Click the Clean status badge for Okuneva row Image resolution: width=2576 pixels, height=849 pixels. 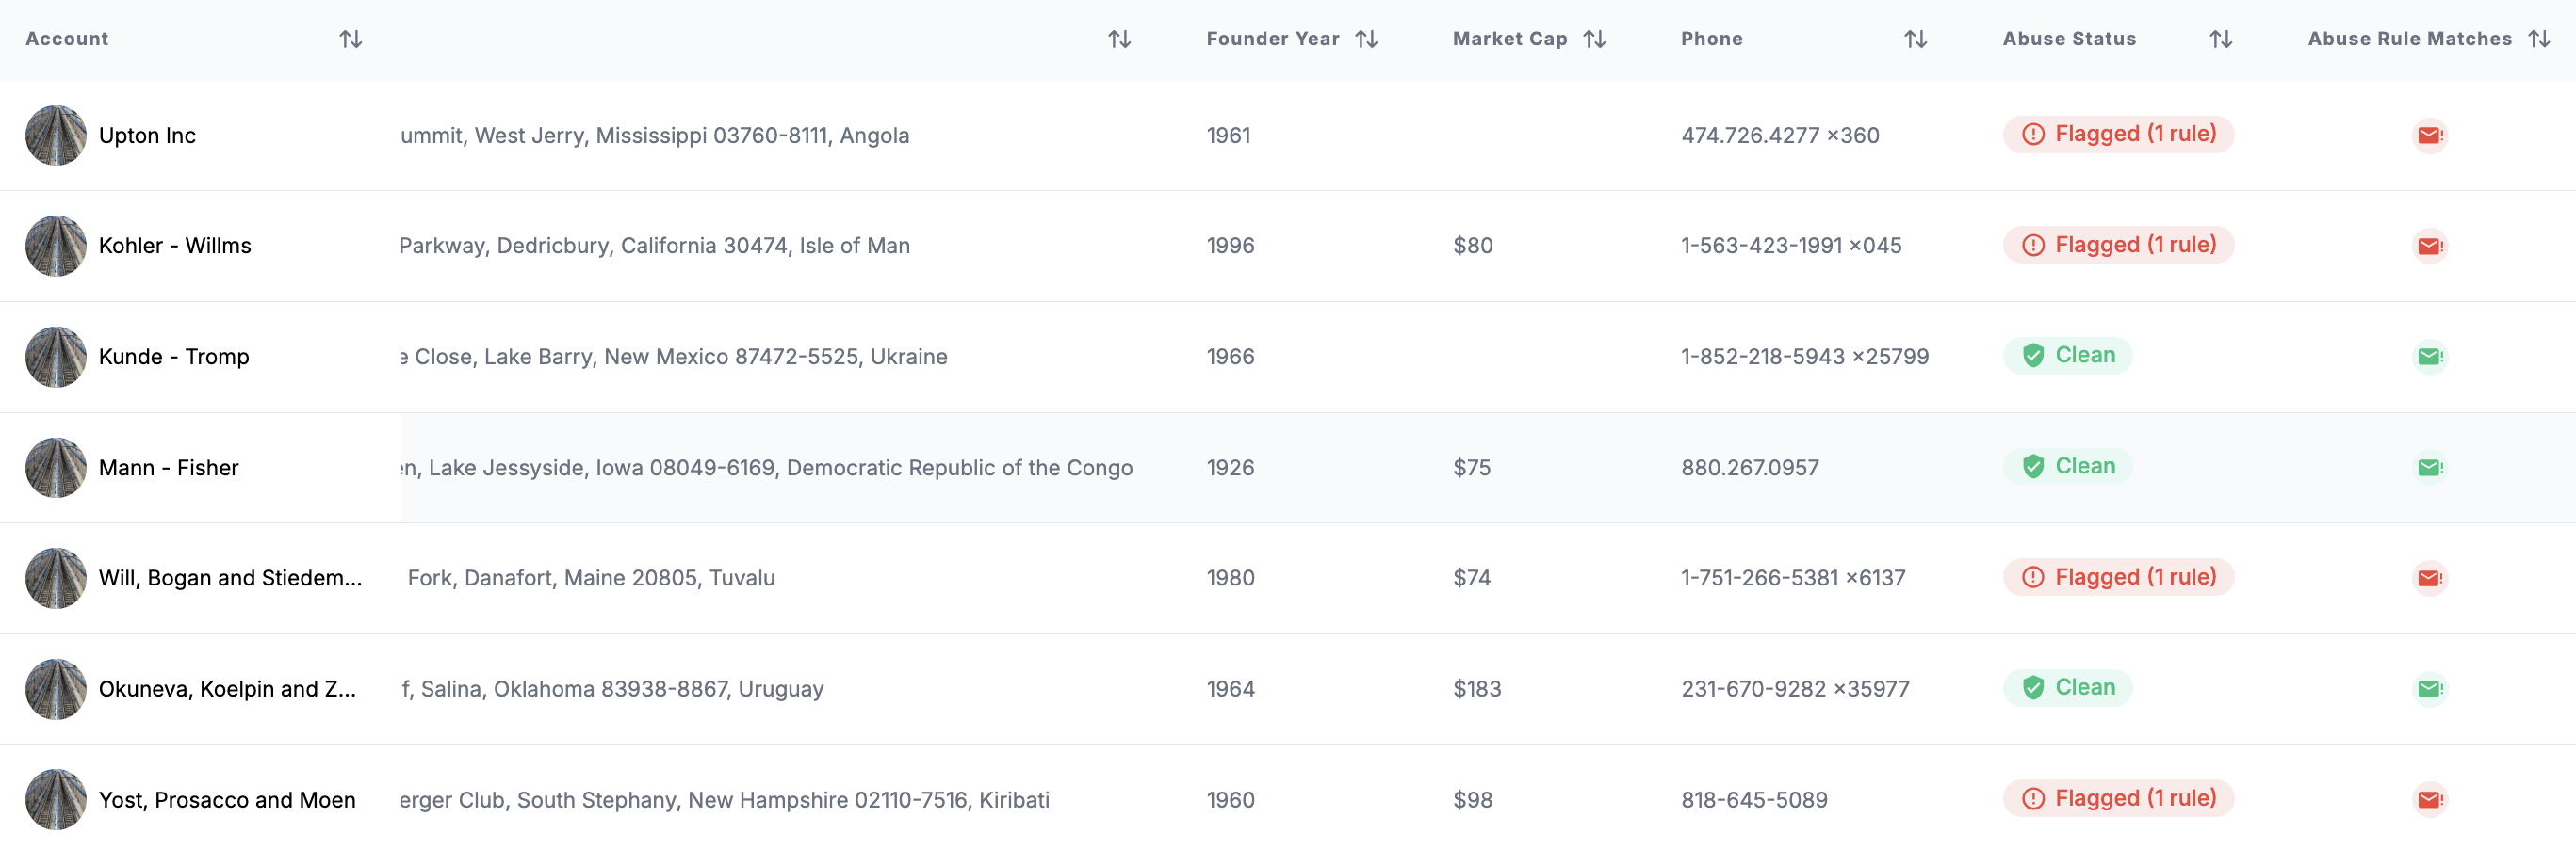[2067, 687]
